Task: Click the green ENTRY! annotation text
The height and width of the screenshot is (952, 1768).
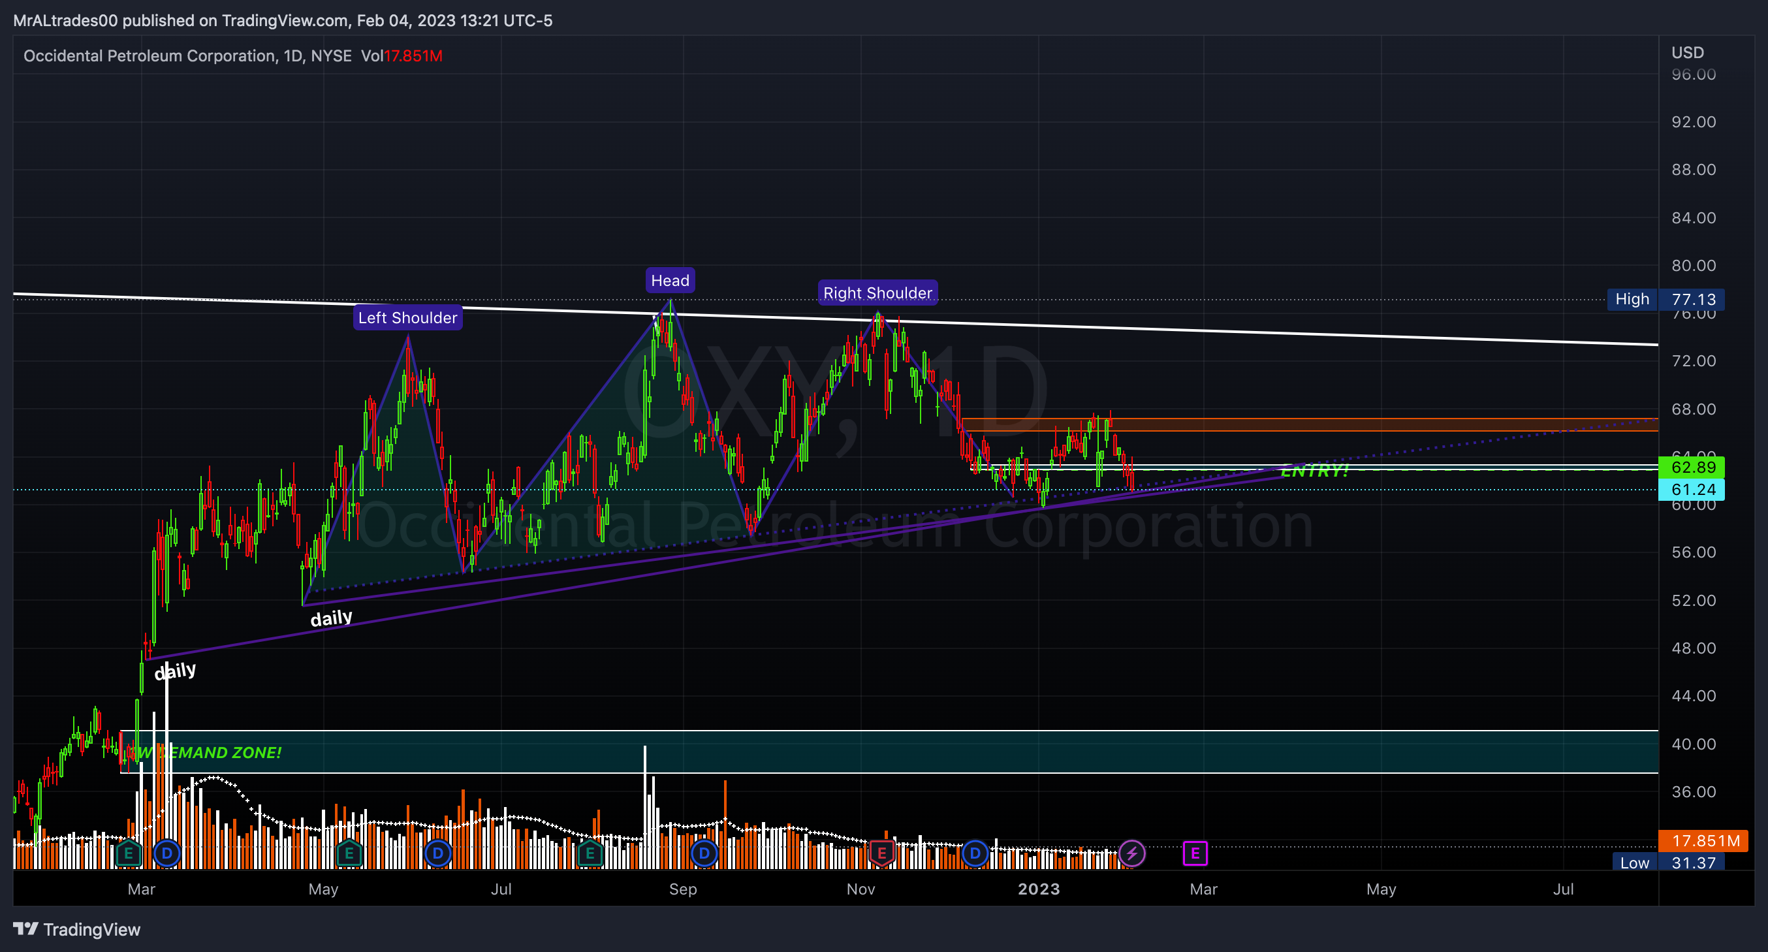Action: (x=1314, y=471)
